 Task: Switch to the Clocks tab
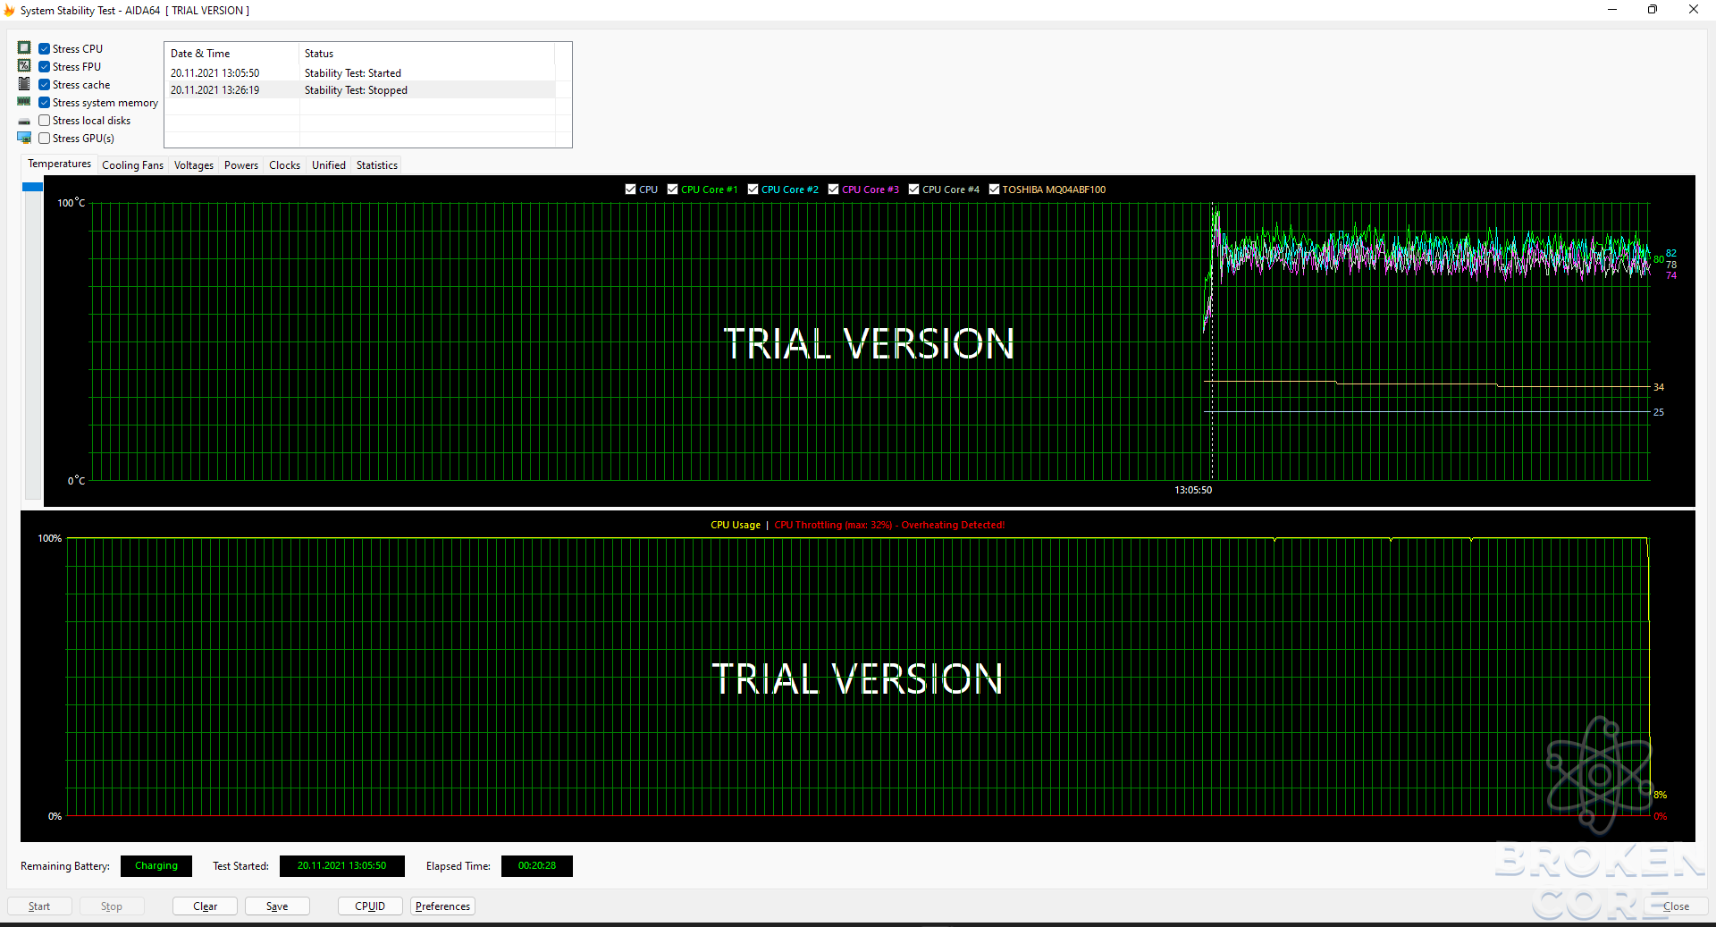pos(285,165)
